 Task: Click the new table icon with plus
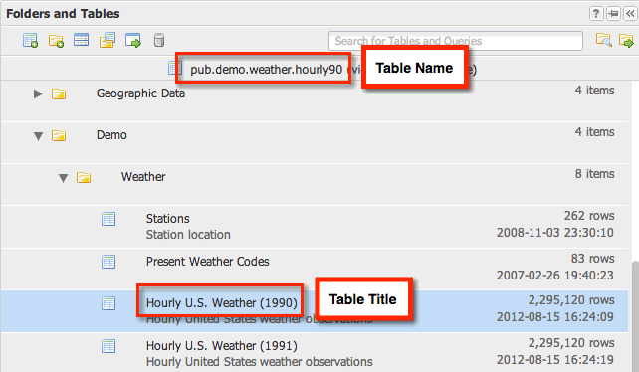pos(30,41)
